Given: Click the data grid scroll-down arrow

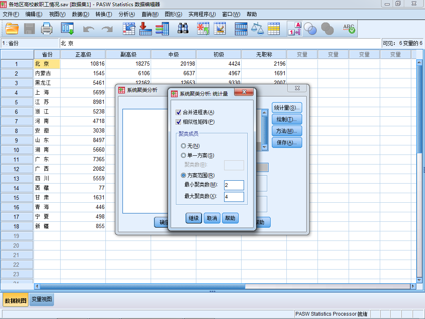Looking at the screenshot, I should pos(419,280).
